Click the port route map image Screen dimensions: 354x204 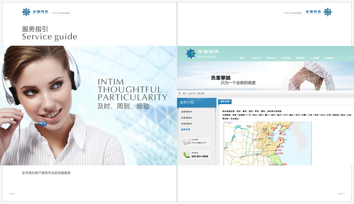(x=267, y=144)
